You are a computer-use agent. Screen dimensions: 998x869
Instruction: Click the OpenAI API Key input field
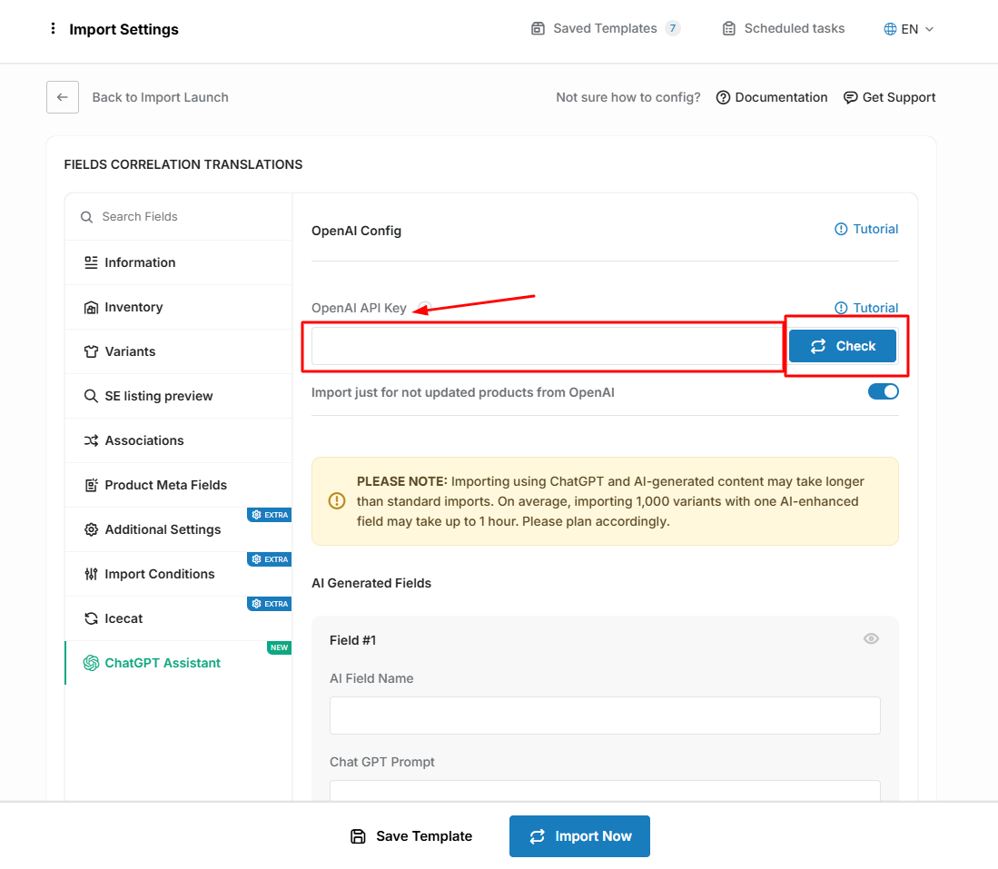click(x=547, y=346)
